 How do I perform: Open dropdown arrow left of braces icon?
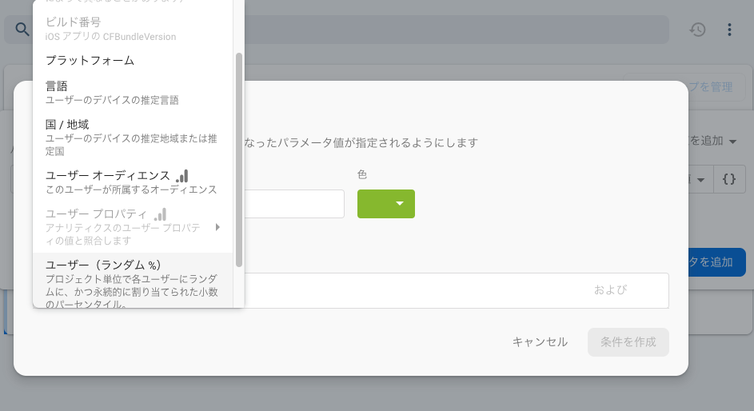[x=700, y=180]
